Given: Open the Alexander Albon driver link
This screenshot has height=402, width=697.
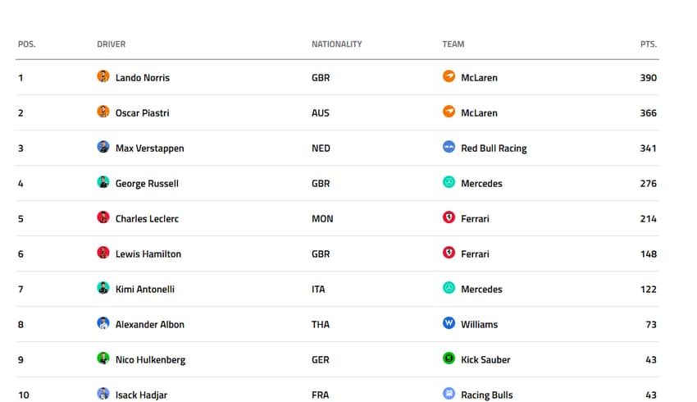Looking at the screenshot, I should click(150, 325).
